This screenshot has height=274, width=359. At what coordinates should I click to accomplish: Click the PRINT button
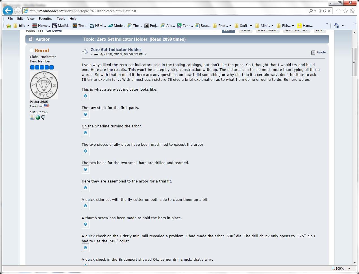[x=320, y=31]
